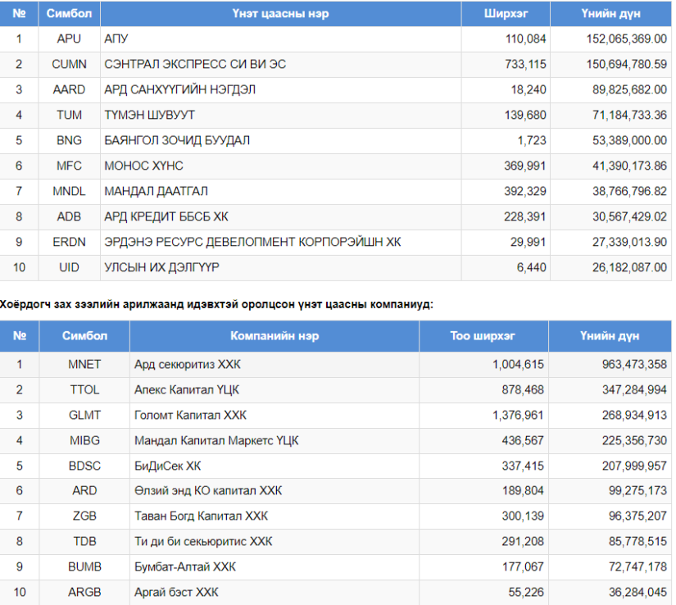The height and width of the screenshot is (605, 676).
Task: Click the 26,182,087.00 amount cell
Action: coord(611,268)
